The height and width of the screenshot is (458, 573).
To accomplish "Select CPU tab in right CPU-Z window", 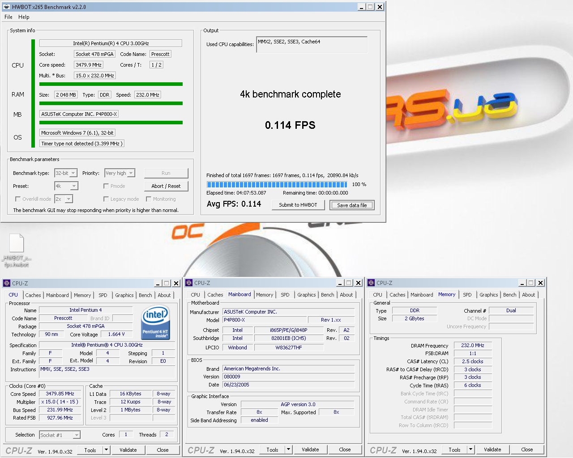I will 378,295.
